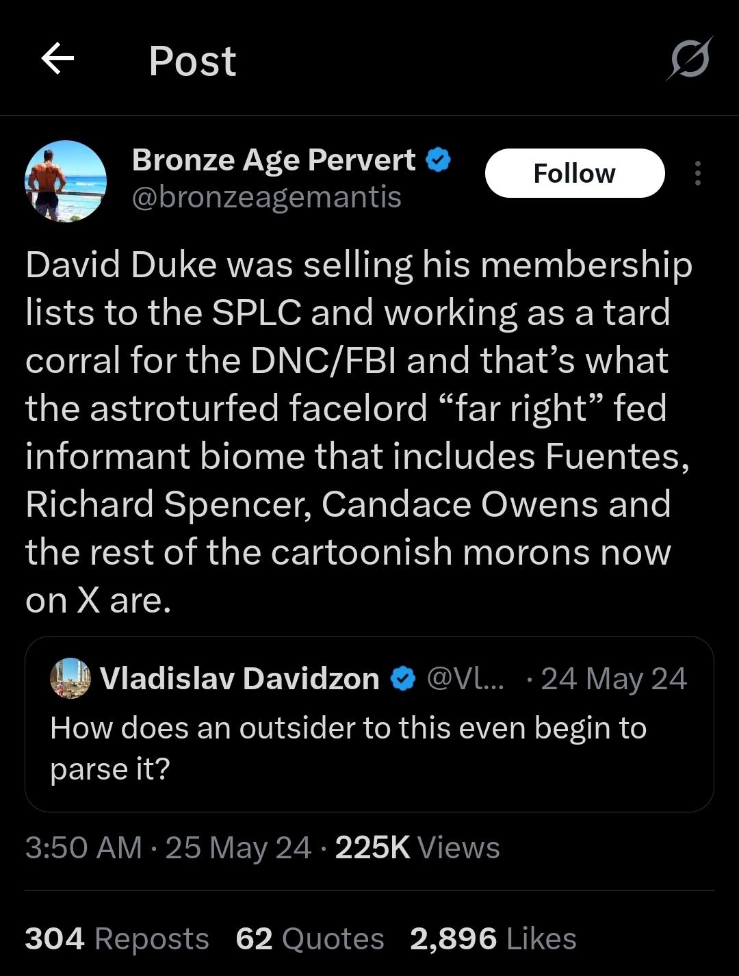Viewport: 739px width, 976px height.
Task: Tap Vladislav Davidzon's verified badge
Action: pyautogui.click(x=403, y=679)
